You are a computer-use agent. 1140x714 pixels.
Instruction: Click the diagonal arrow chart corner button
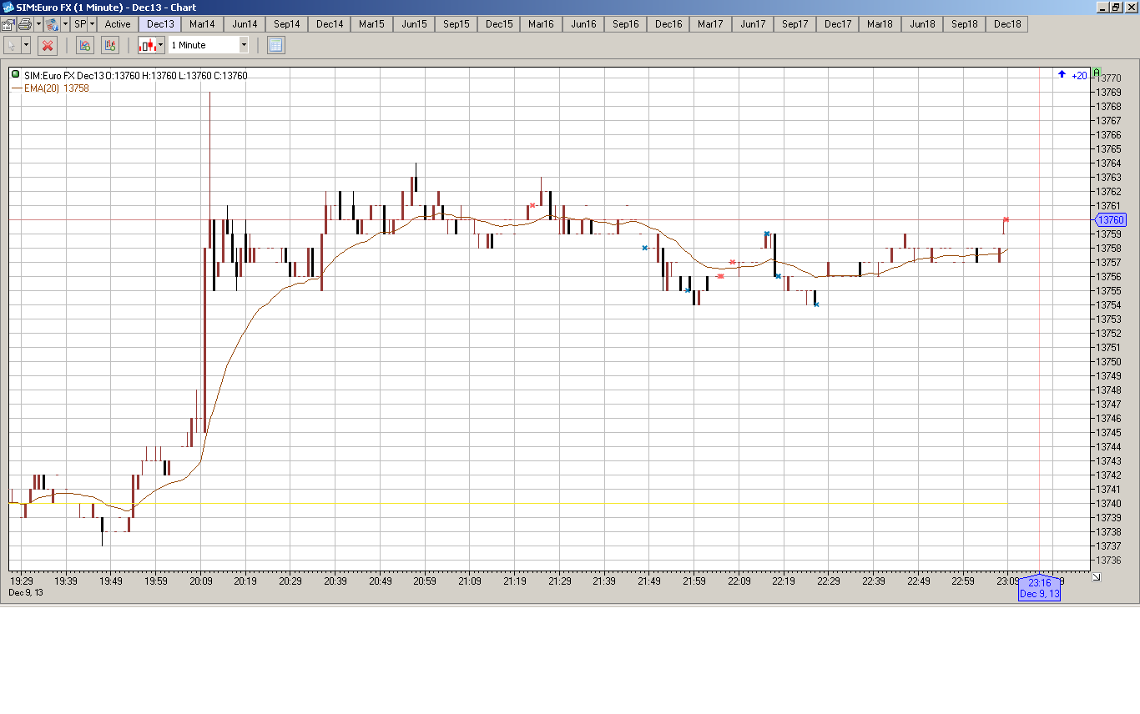[1096, 576]
